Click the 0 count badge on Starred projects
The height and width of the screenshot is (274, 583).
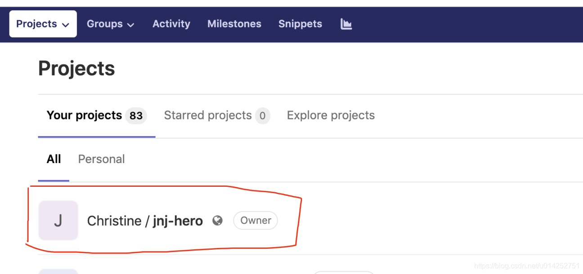point(263,116)
